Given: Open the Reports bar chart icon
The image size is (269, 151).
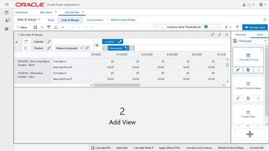Looking at the screenshot, I should 7,29.
